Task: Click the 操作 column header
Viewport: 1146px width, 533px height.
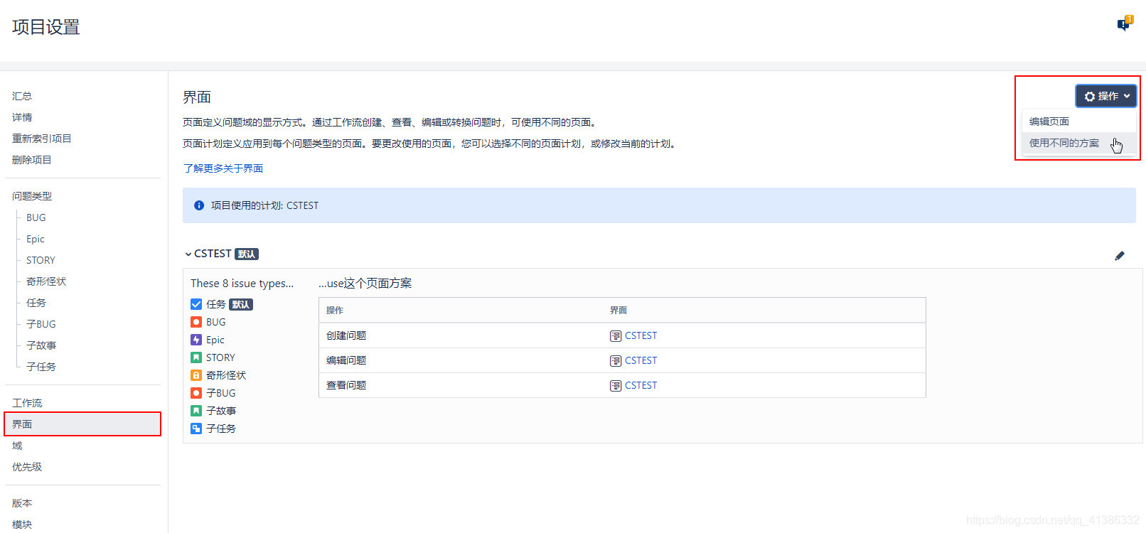Action: [x=335, y=311]
